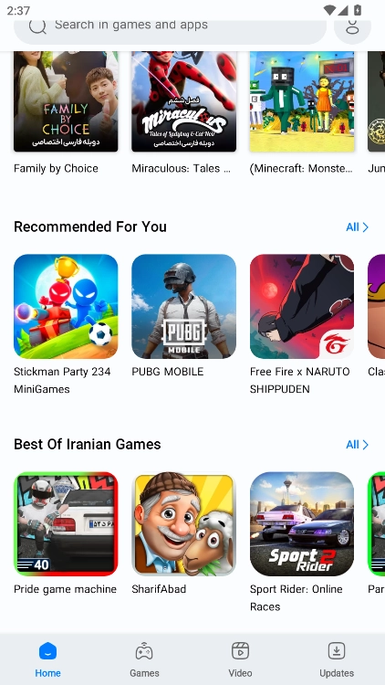Switch to the Games tab
The image size is (385, 685).
pyautogui.click(x=144, y=659)
